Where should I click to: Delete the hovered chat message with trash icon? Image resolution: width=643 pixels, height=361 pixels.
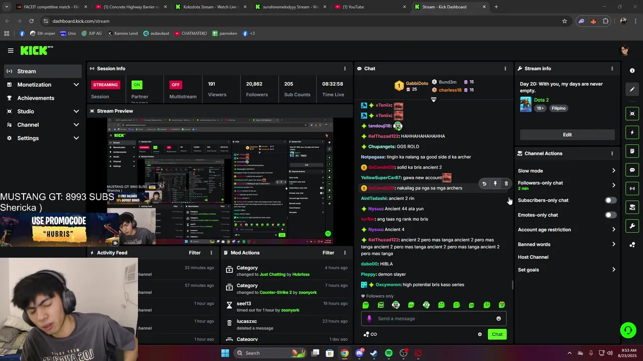(506, 184)
